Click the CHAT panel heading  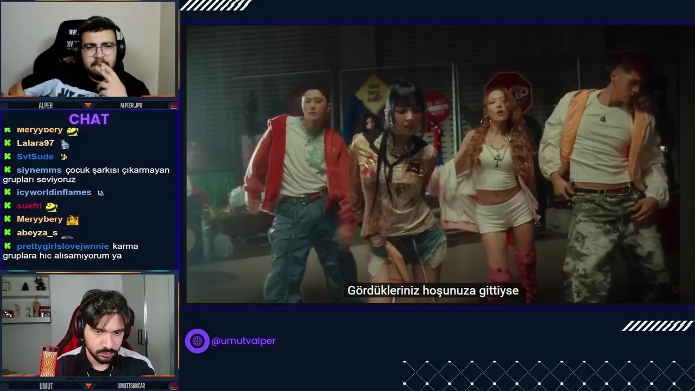pos(89,119)
